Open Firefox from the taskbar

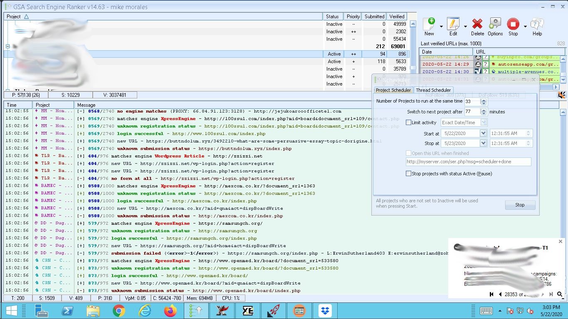[x=170, y=311]
